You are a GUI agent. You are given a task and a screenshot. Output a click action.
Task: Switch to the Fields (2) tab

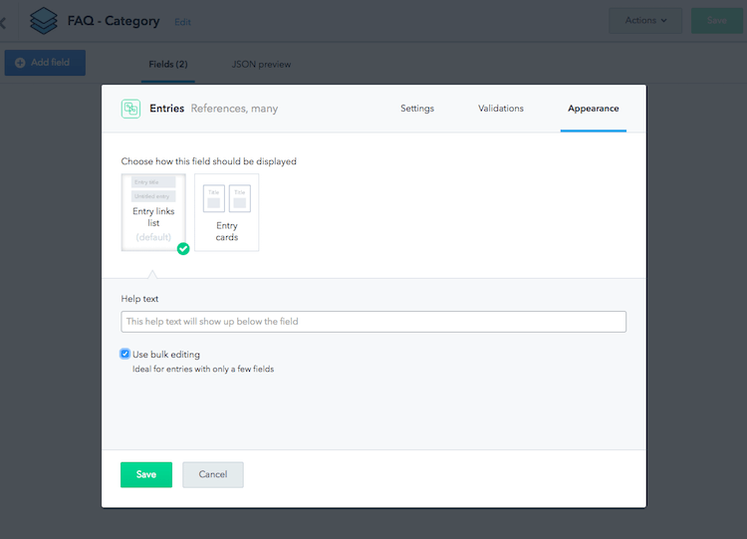click(x=168, y=65)
